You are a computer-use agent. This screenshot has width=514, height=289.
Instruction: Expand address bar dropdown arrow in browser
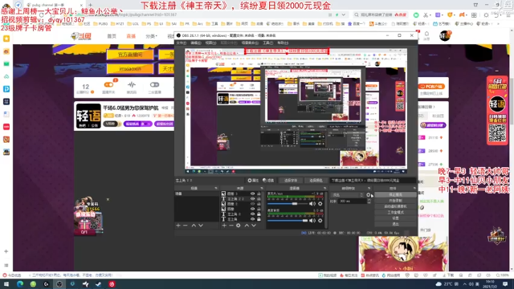tap(343, 14)
